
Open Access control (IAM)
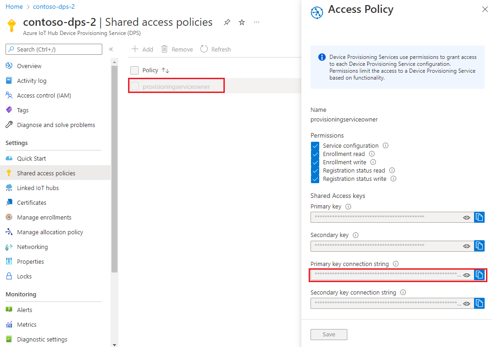click(44, 95)
